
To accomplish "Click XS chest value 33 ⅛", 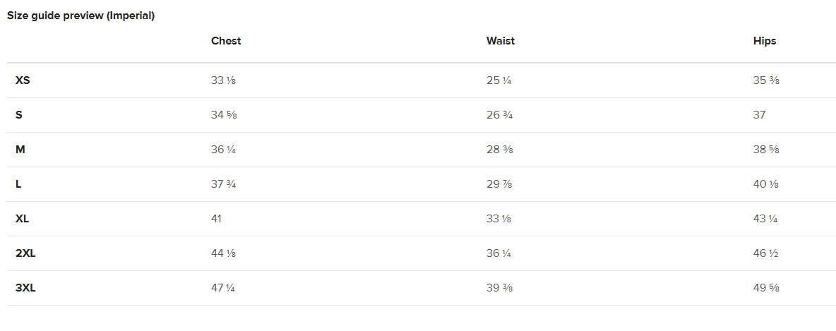I will point(223,80).
